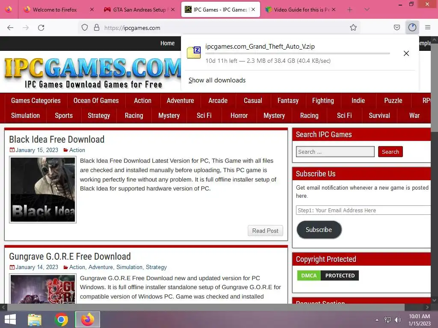Open the Strategy category

(99, 116)
